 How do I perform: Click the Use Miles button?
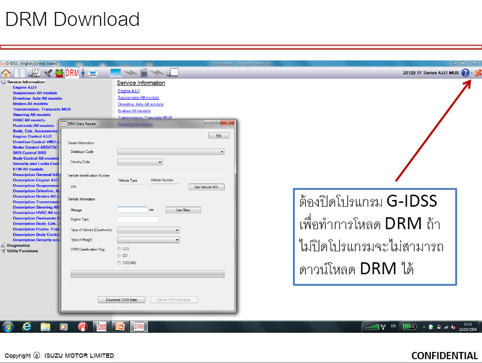coord(183,210)
